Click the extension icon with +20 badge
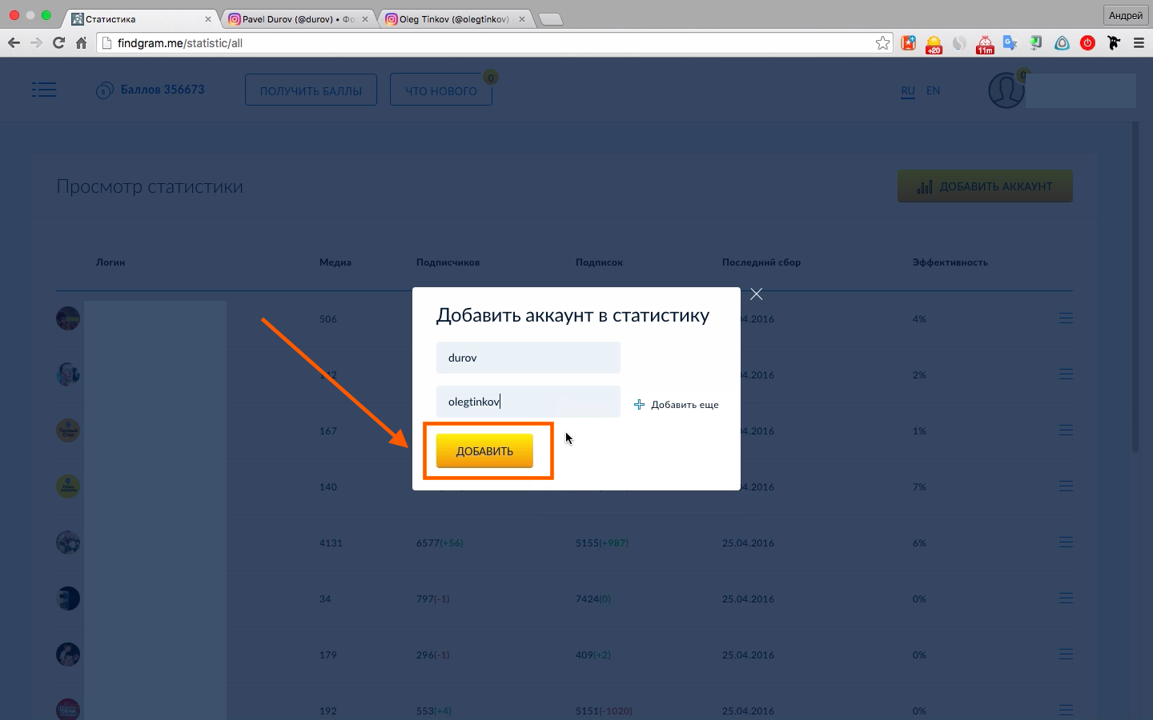Screen dimensions: 1153x720 click(934, 44)
